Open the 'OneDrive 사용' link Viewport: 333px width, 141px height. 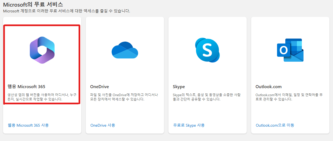103,125
